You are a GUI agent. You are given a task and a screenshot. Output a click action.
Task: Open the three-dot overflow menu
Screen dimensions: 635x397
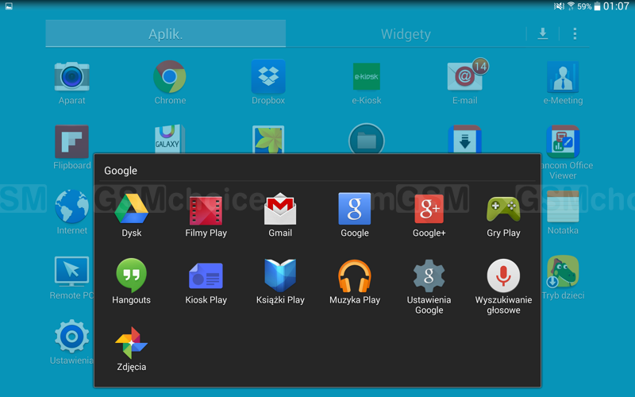[x=575, y=33]
